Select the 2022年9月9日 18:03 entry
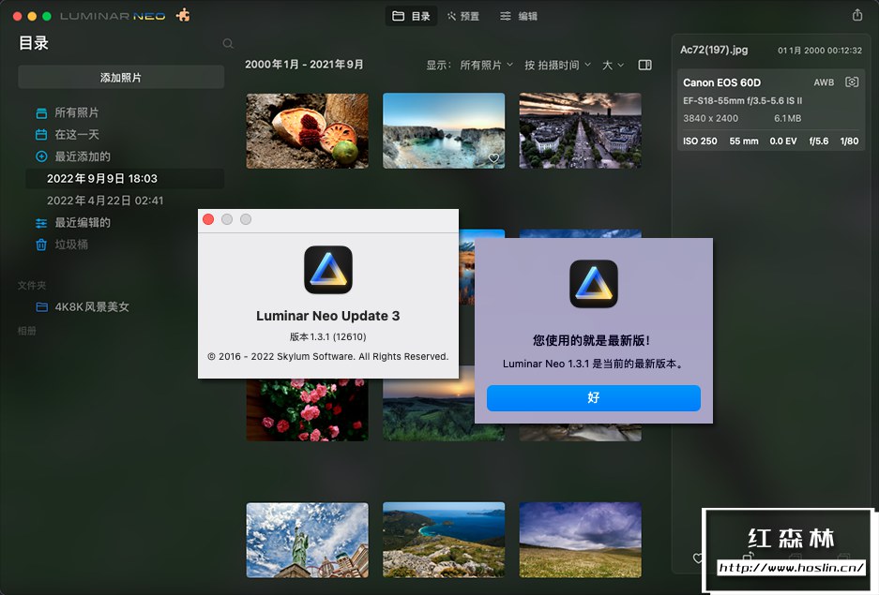 point(125,179)
